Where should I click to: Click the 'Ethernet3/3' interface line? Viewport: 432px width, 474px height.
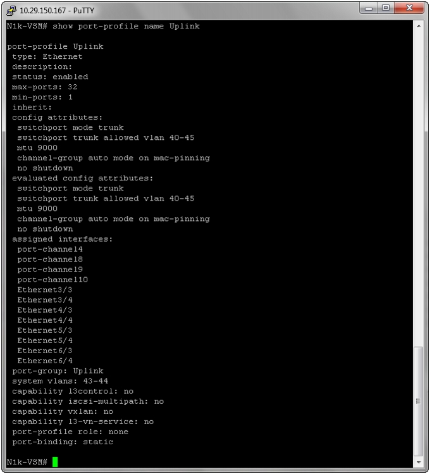point(45,290)
